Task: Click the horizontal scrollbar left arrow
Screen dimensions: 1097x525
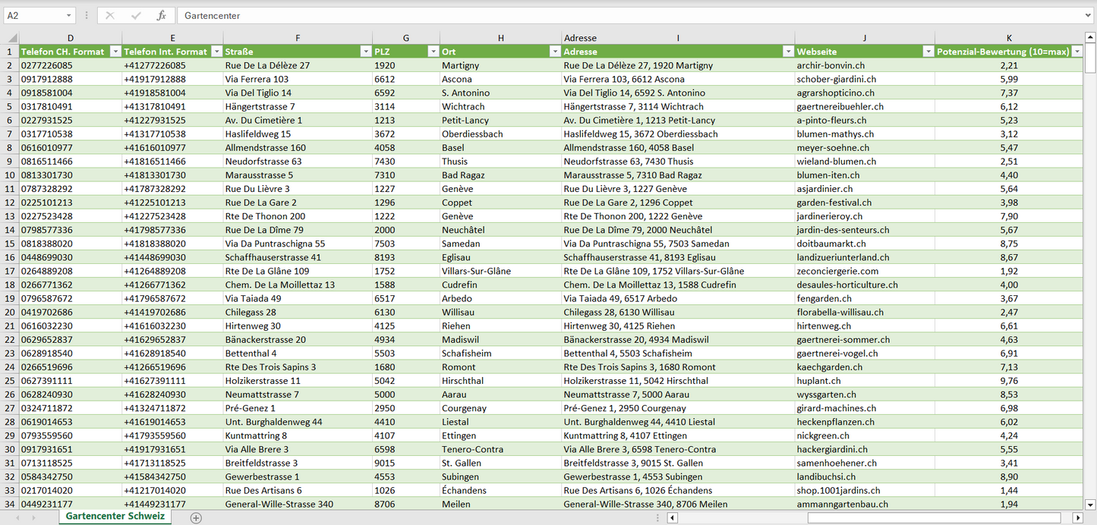Action: coord(672,517)
